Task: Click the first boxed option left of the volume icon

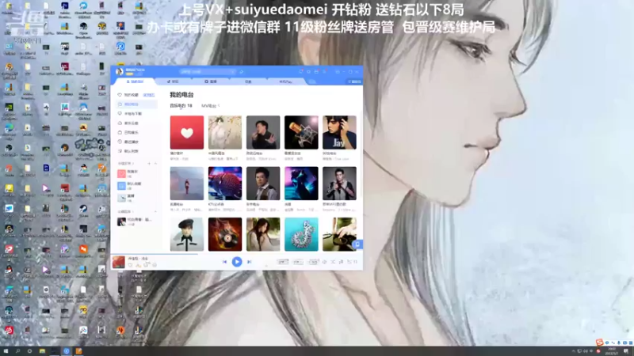Action: coord(283,262)
